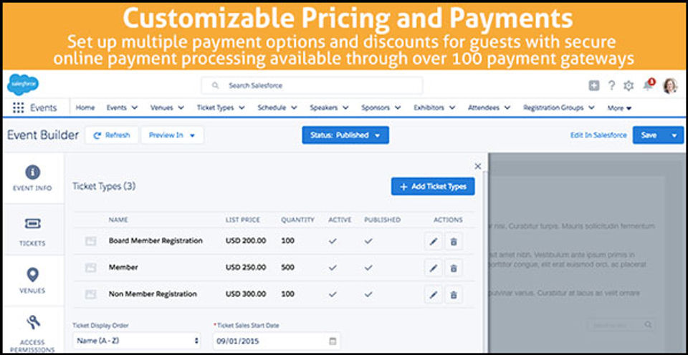Expand the Schedule tab chevron

pyautogui.click(x=294, y=108)
